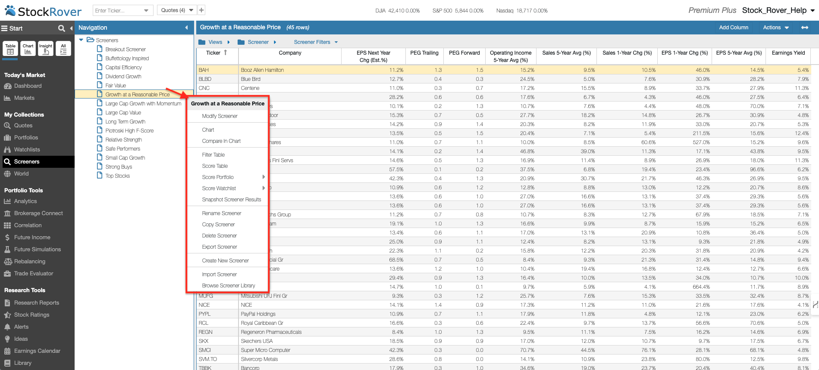Image resolution: width=819 pixels, height=370 pixels.
Task: Open Library in sidebar
Action: click(x=22, y=363)
